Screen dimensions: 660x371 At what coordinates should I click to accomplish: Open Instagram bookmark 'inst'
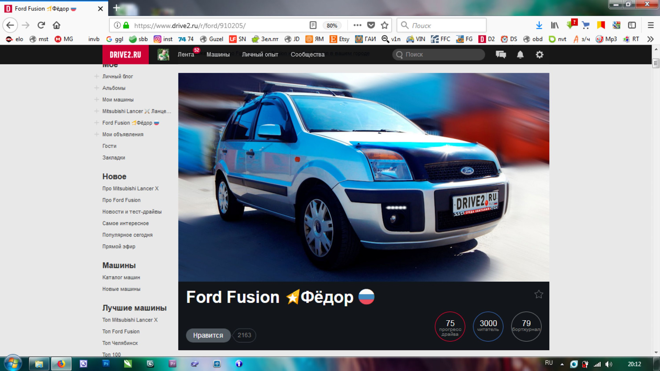coord(163,39)
